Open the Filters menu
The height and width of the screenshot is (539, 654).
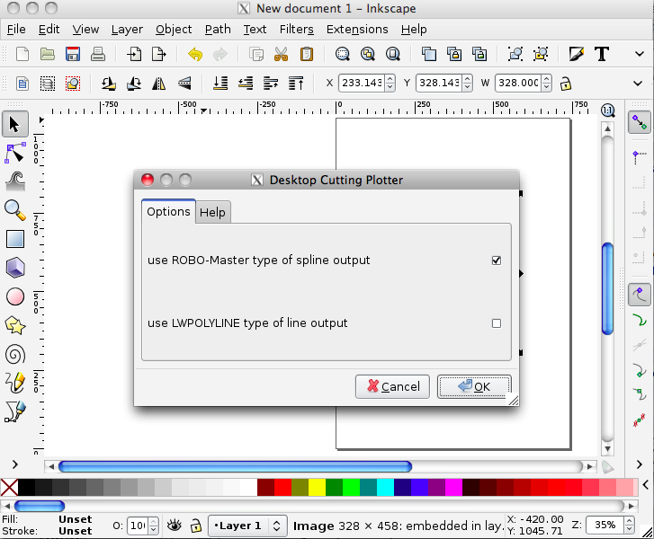296,29
